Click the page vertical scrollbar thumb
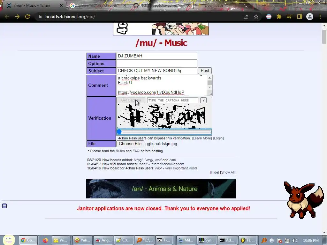 coord(324,37)
